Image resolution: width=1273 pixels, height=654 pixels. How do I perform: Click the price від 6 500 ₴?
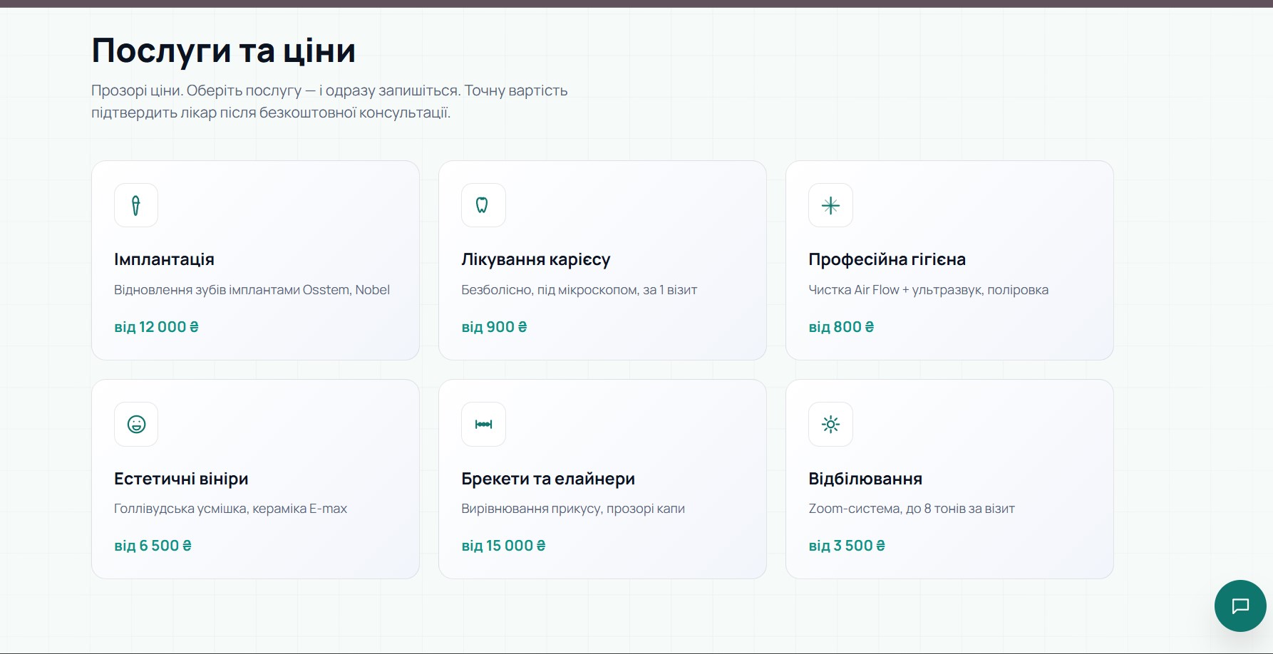point(153,546)
